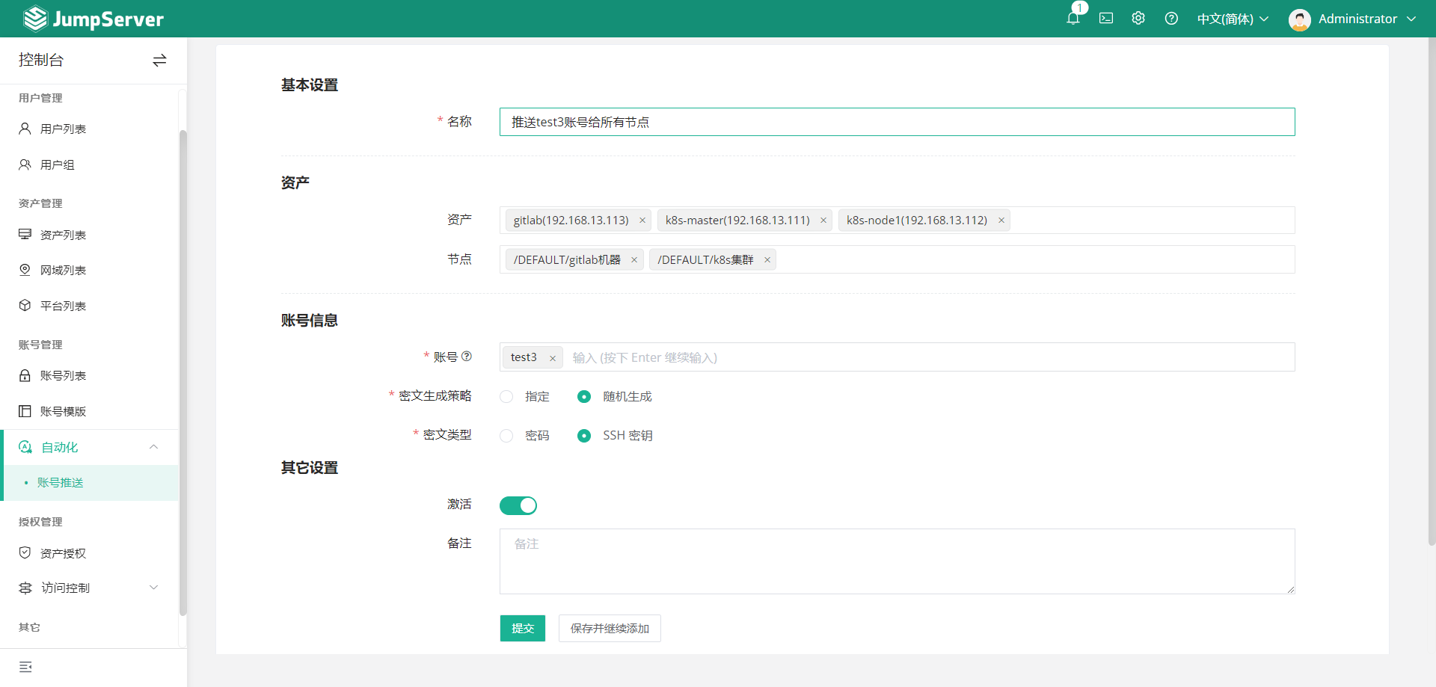This screenshot has width=1436, height=687.
Task: Open the Administrator user dropdown
Action: click(1367, 19)
